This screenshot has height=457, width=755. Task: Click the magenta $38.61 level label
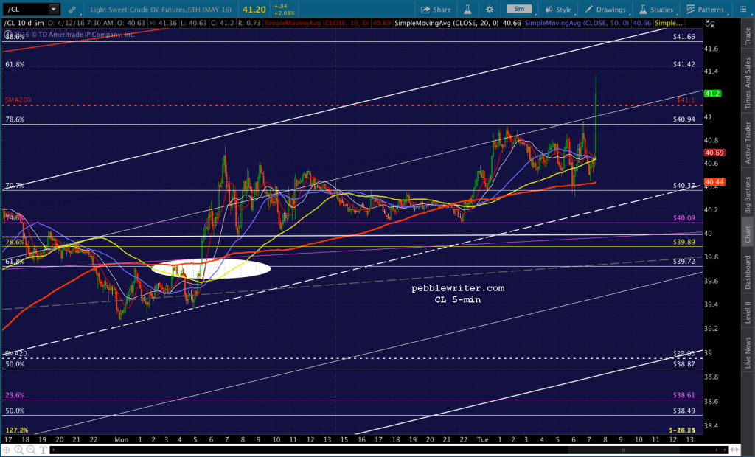(683, 395)
